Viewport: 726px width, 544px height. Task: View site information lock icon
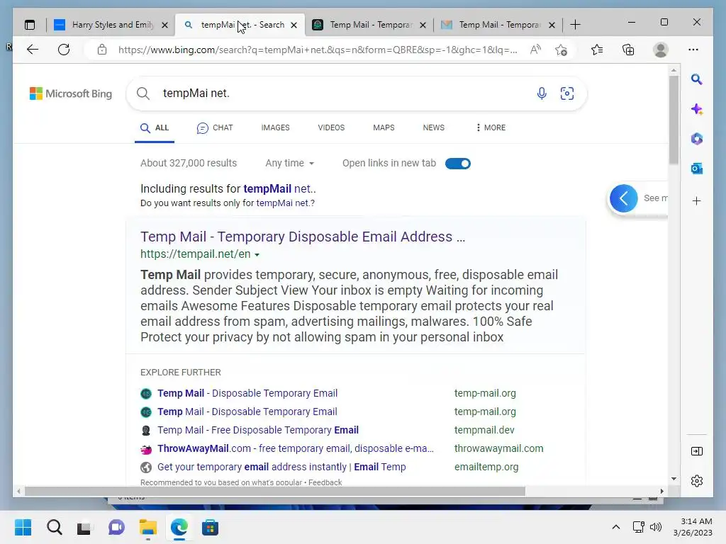[x=102, y=50]
